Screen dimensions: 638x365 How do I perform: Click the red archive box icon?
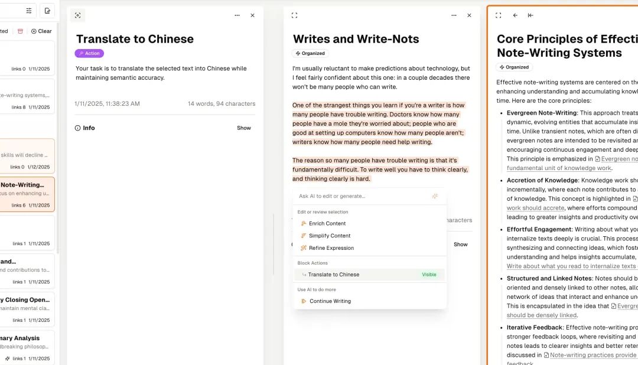click(20, 31)
